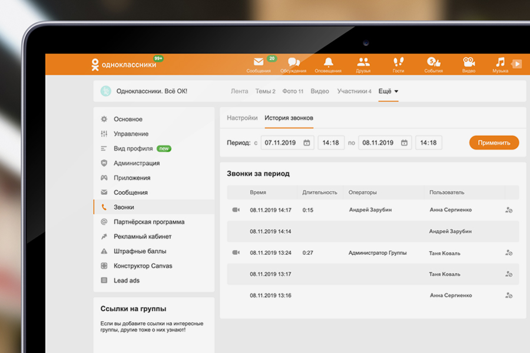Open Конструктор Canvas in the sidebar
Image resolution: width=530 pixels, height=353 pixels.
tap(154, 266)
